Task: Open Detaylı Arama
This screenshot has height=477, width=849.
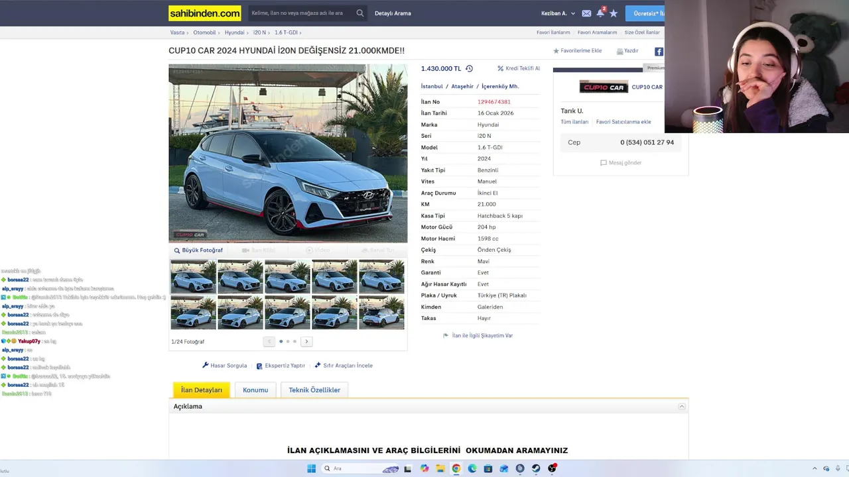Action: click(393, 13)
